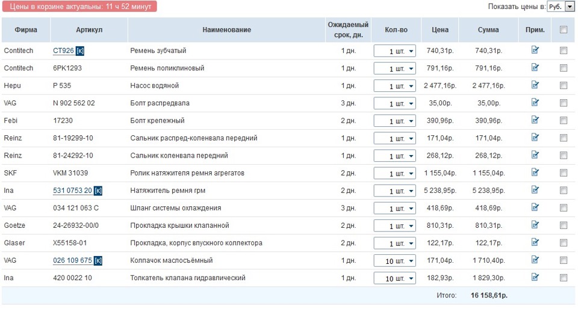Viewport: 578px width, 309px height.
Task: Open quantity dropdown for VAG N 902 562 02
Action: click(x=394, y=103)
